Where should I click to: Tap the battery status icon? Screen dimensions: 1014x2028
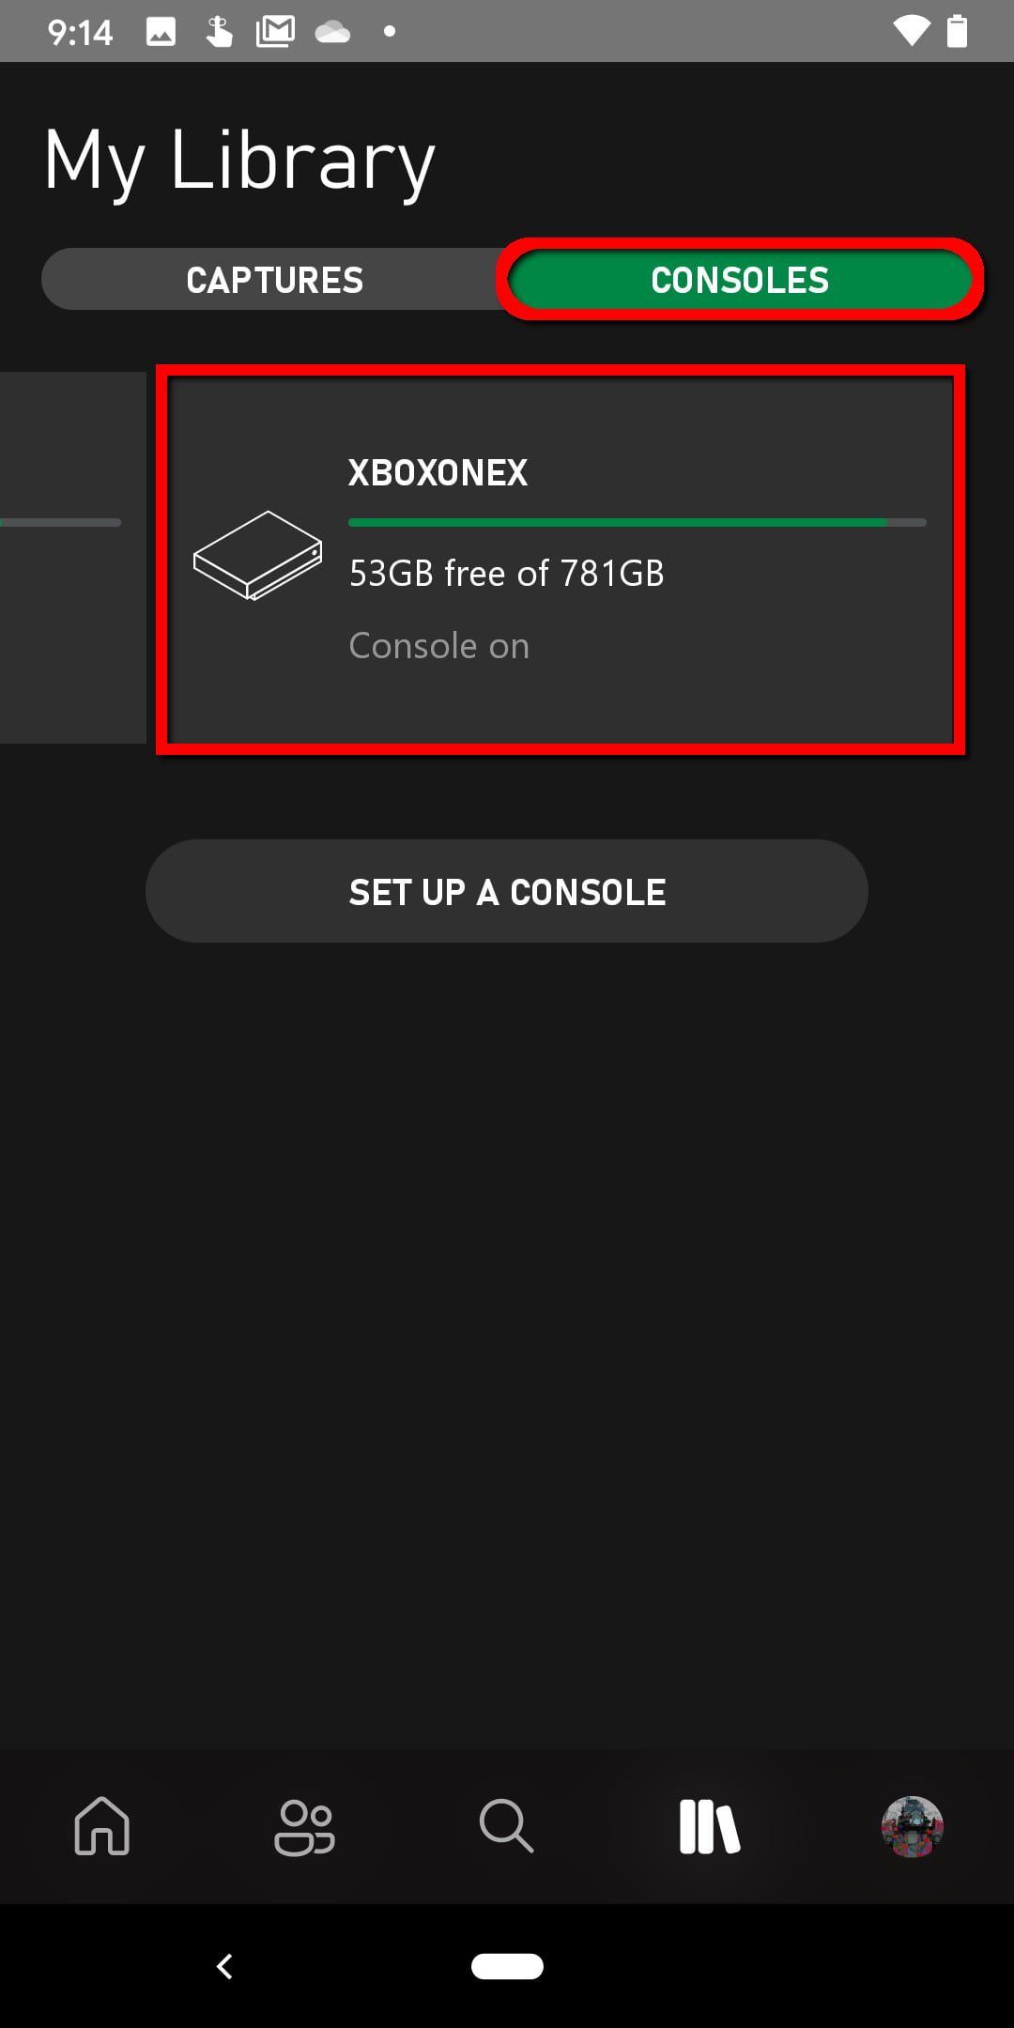click(957, 32)
